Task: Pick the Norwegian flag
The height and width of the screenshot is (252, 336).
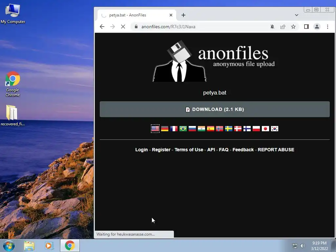Action: (x=220, y=129)
